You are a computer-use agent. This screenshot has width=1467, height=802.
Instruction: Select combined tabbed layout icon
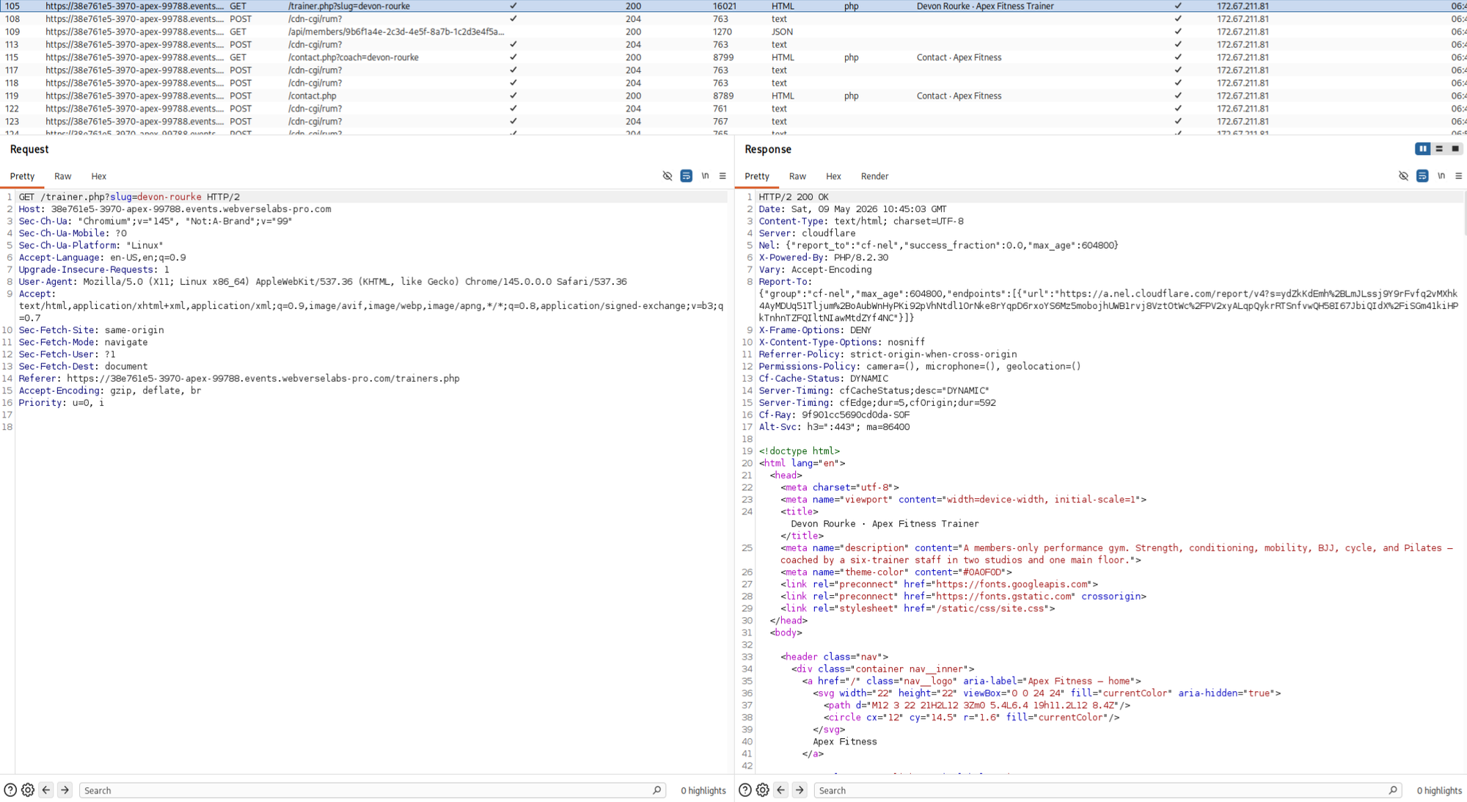tap(1455, 149)
